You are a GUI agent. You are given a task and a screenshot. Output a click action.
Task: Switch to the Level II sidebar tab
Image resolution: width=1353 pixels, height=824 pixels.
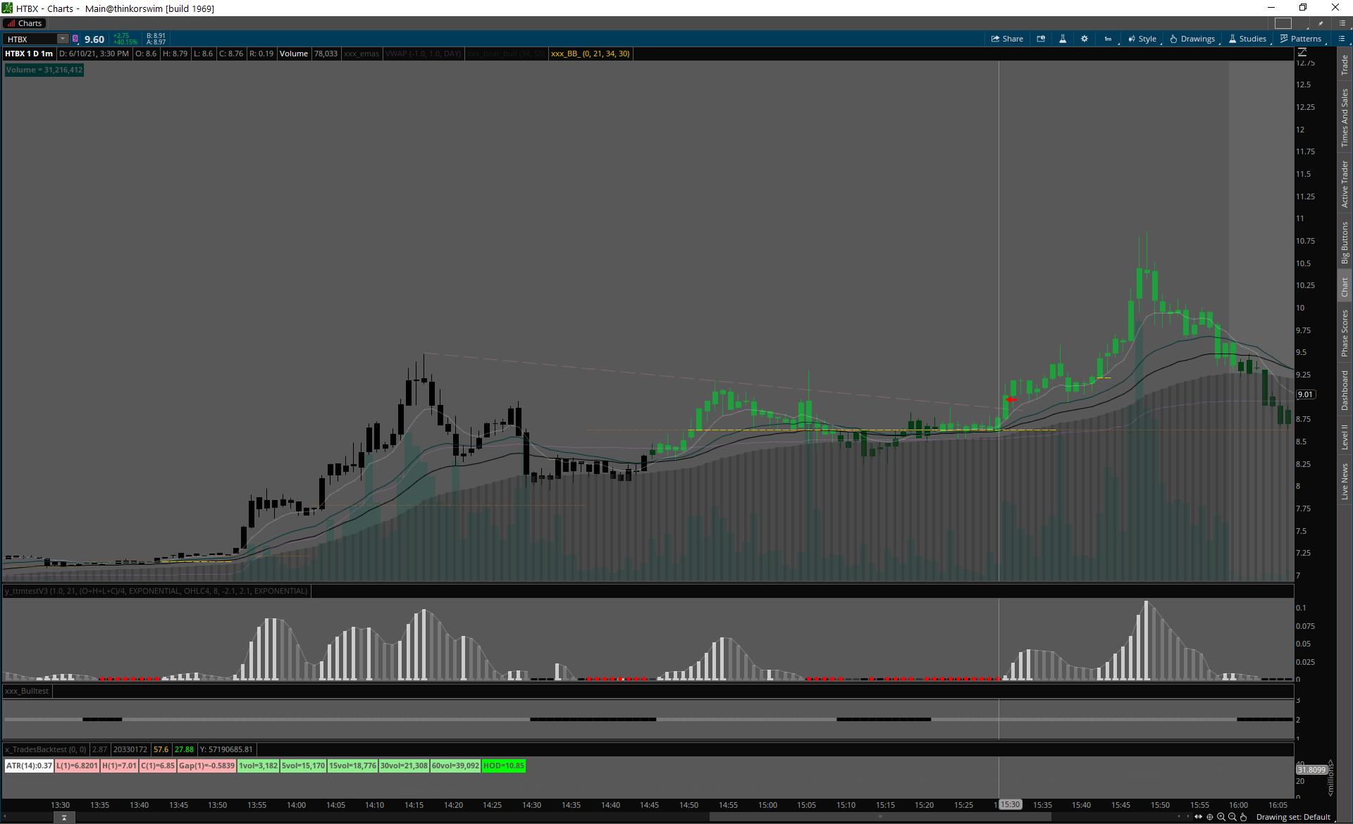[x=1345, y=437]
